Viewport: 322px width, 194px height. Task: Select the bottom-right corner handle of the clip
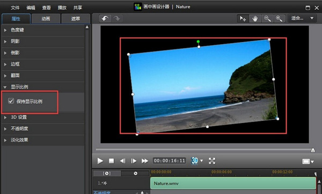pyautogui.click(x=277, y=119)
